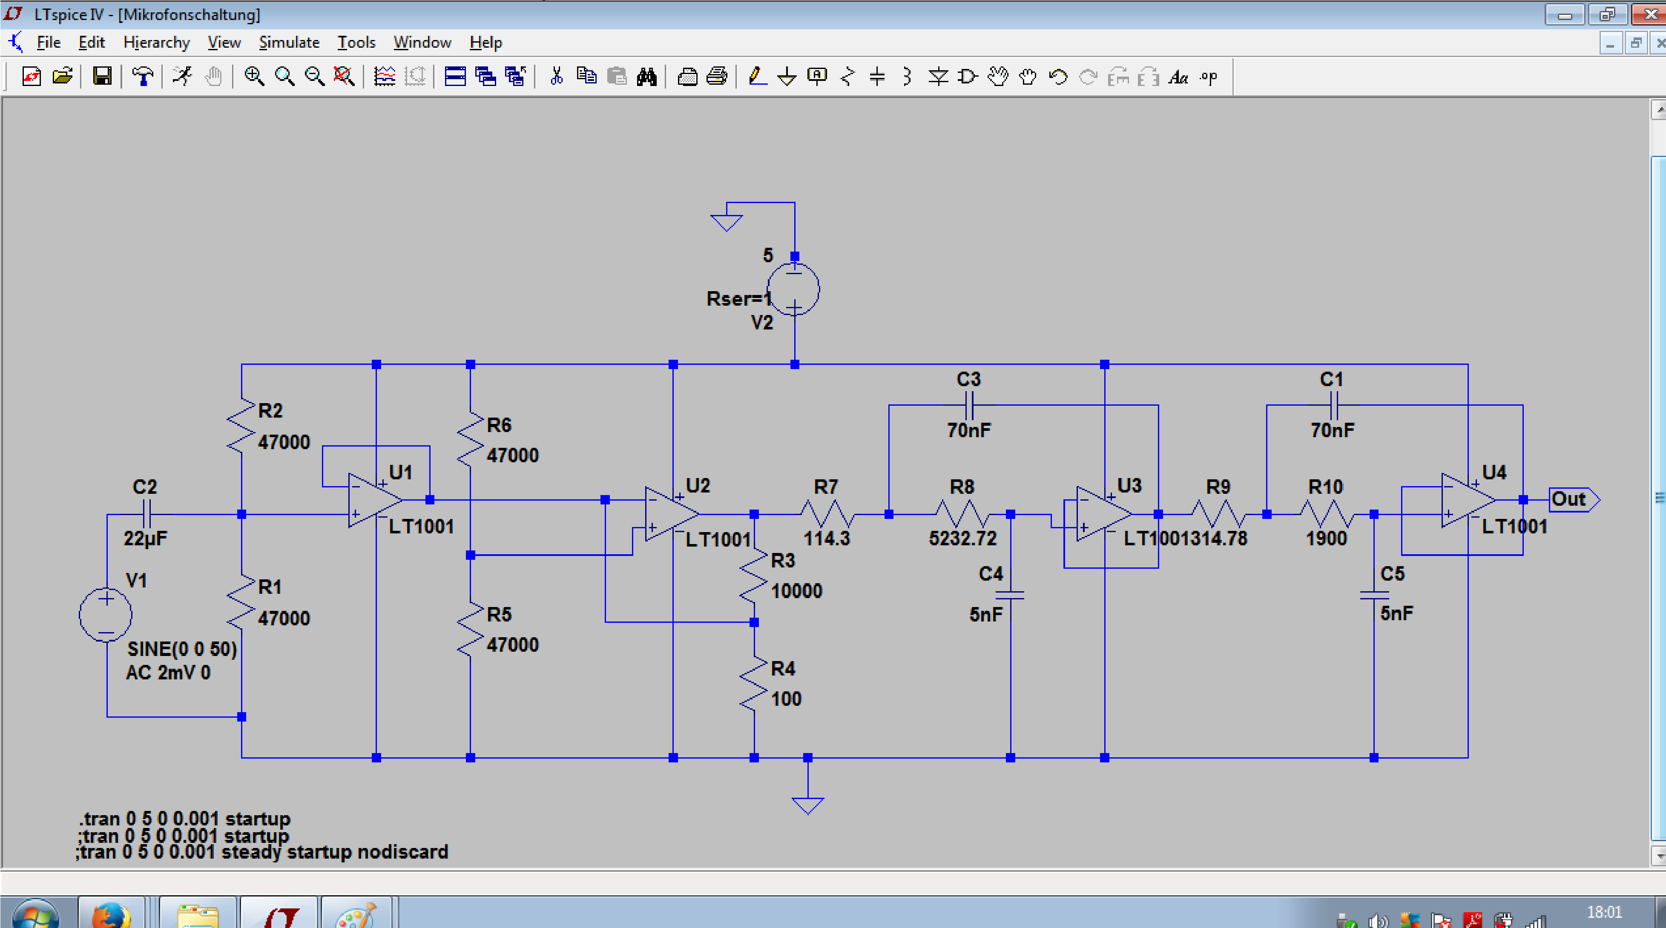
Task: Open the Place Component gate icon
Action: 968,76
